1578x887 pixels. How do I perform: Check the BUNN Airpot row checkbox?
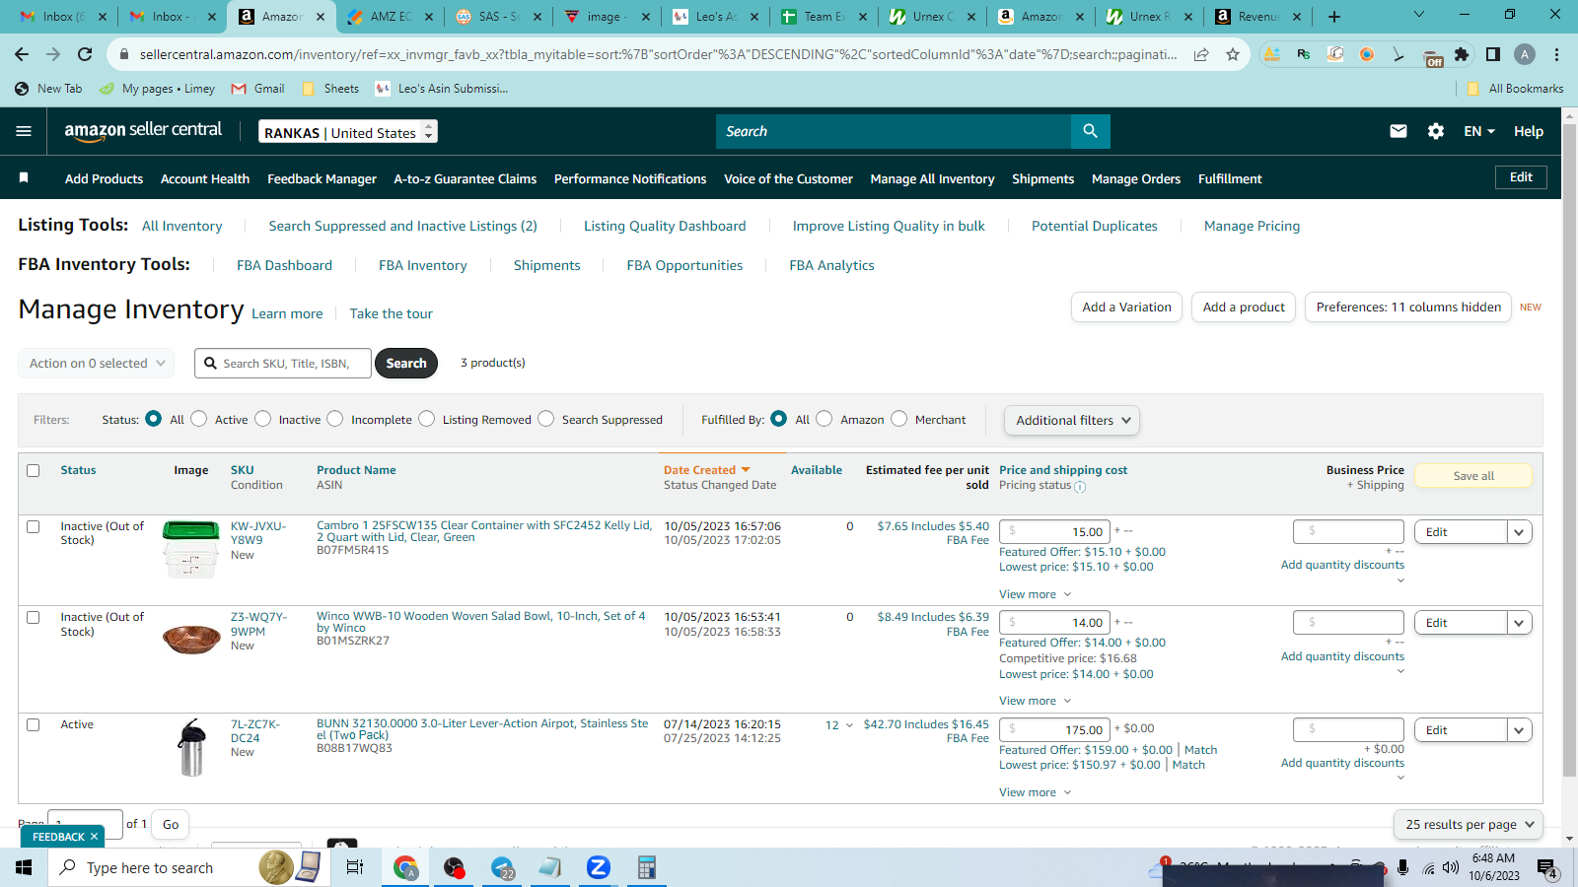pos(34,724)
